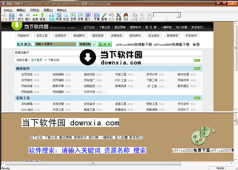Click the image pane scroll down arrow
The image size is (238, 170).
[236, 110]
